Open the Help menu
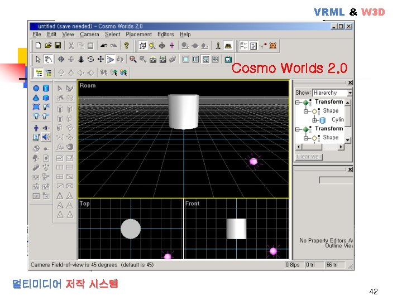This screenshot has height=301, width=402. 185,35
